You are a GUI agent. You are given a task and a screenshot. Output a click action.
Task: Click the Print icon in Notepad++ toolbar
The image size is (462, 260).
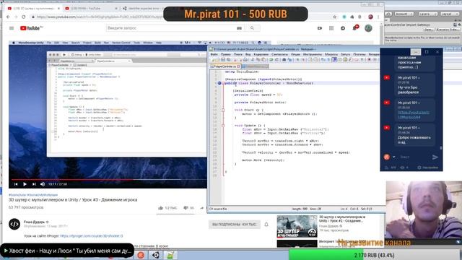click(x=245, y=60)
